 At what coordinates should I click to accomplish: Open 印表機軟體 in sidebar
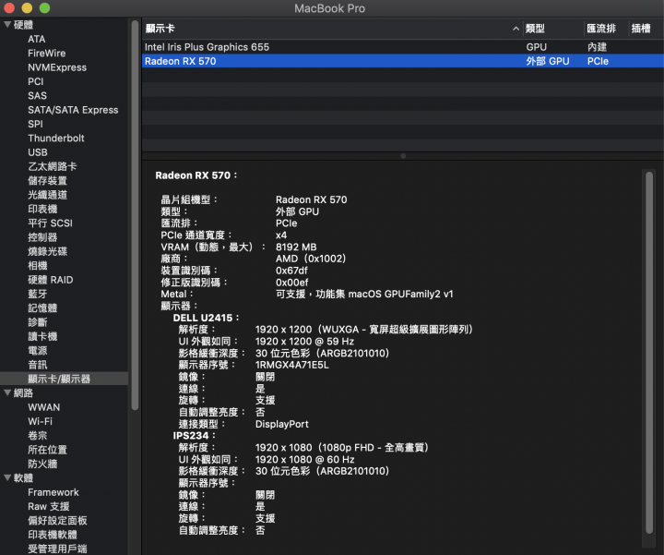pos(53,535)
